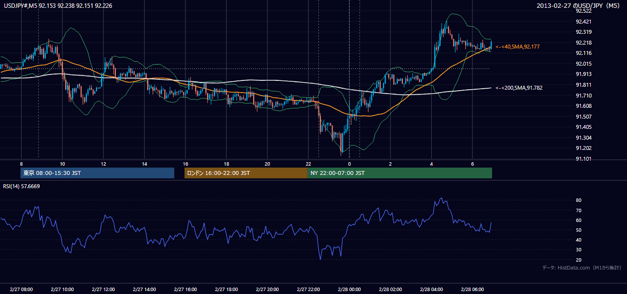
Task: Click the RSI axis level 70
Action: pyautogui.click(x=579, y=210)
